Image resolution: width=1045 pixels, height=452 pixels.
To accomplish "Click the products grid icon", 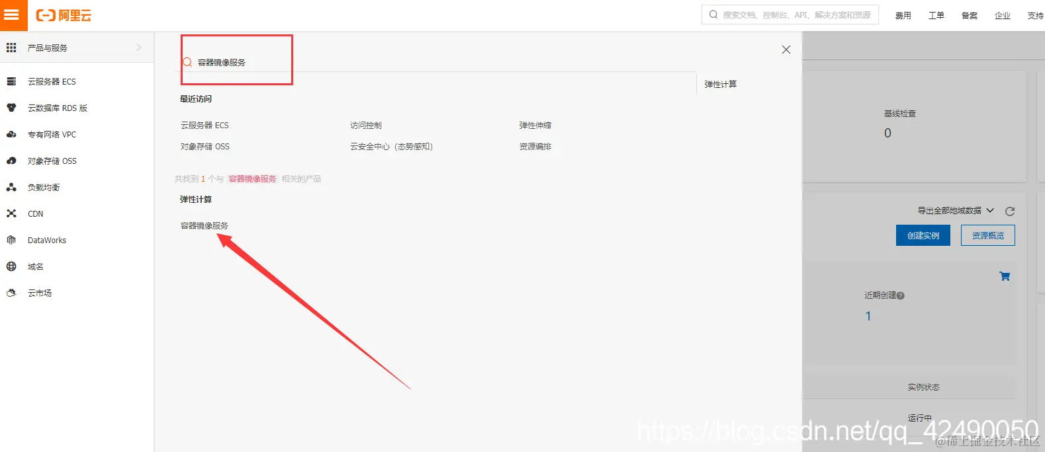I will click(x=11, y=48).
